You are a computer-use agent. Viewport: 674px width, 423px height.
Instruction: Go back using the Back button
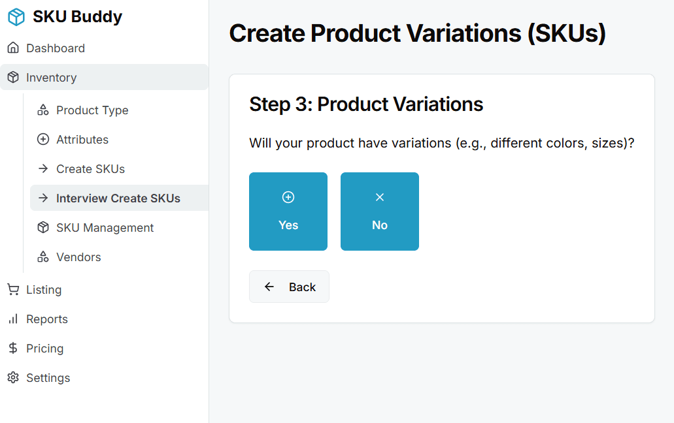click(289, 286)
